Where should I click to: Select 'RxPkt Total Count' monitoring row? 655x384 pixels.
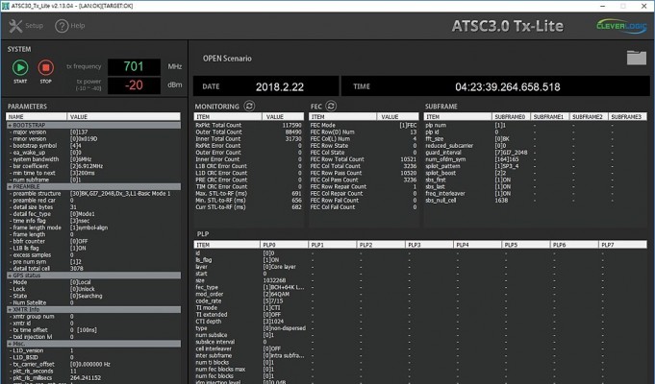coord(249,125)
